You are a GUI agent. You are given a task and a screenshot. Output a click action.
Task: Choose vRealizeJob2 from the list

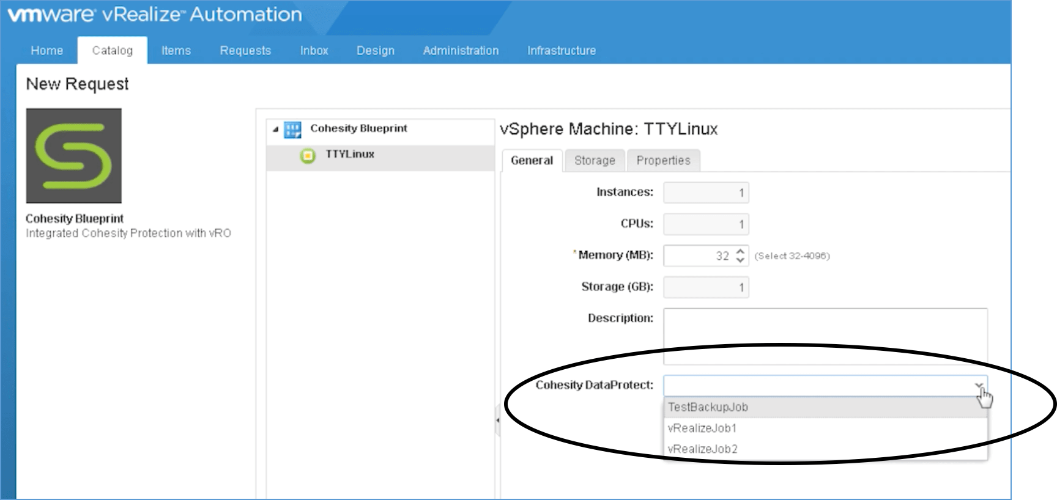825,449
